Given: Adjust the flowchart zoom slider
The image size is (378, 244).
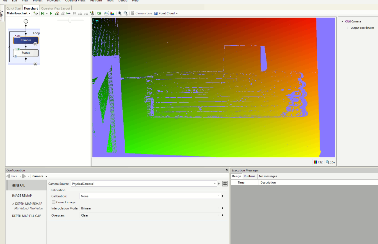Looking at the screenshot, I should click(70, 20).
